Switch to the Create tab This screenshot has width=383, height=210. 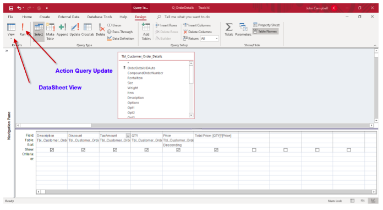[45, 17]
